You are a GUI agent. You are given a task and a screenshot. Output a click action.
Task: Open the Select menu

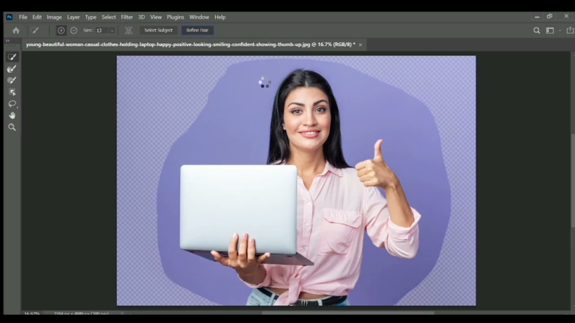pos(109,17)
